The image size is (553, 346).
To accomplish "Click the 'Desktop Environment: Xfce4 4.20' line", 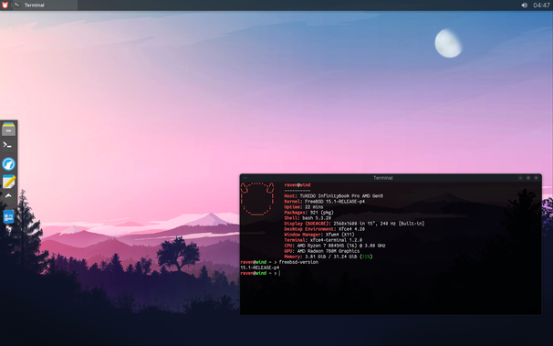I will pos(325,229).
